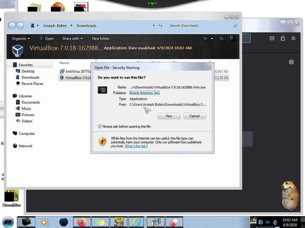Create a New folder

[x=101, y=39]
